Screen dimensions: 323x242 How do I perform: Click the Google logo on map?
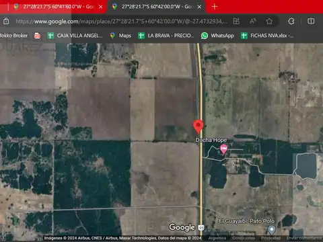[182, 227]
